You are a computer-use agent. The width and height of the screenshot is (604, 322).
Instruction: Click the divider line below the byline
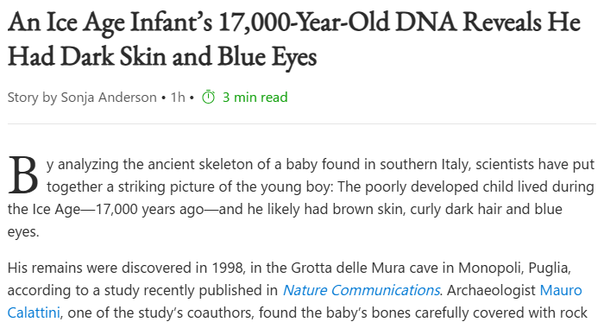[x=302, y=124]
